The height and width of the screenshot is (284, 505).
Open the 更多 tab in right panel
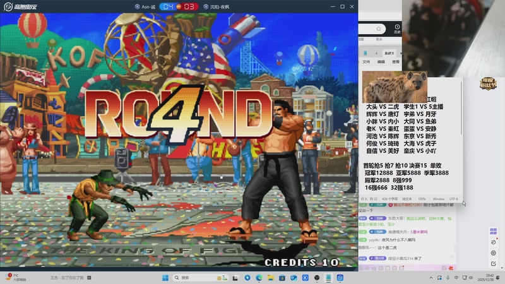(x=379, y=39)
